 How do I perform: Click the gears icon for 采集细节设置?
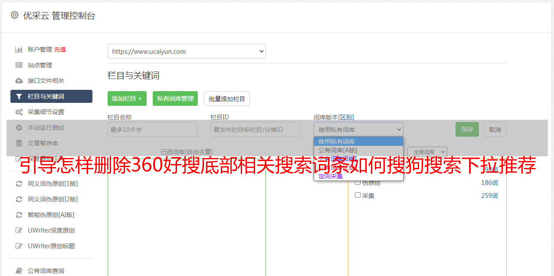(19, 112)
